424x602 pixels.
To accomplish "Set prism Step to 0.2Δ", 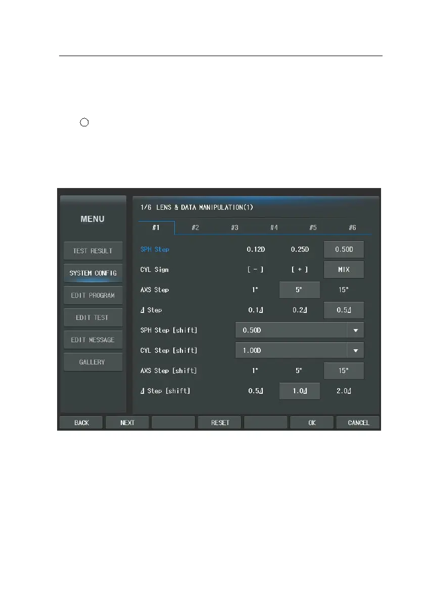I will 300,310.
